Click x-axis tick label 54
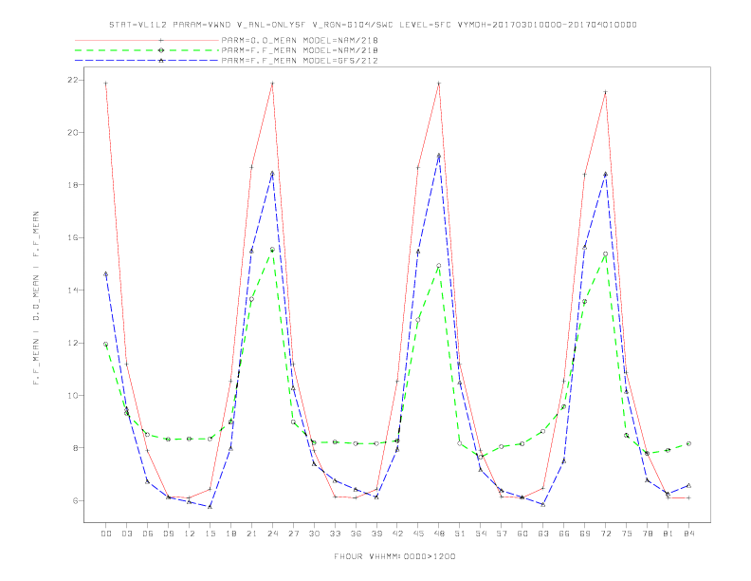The width and height of the screenshot is (751, 581). click(481, 534)
